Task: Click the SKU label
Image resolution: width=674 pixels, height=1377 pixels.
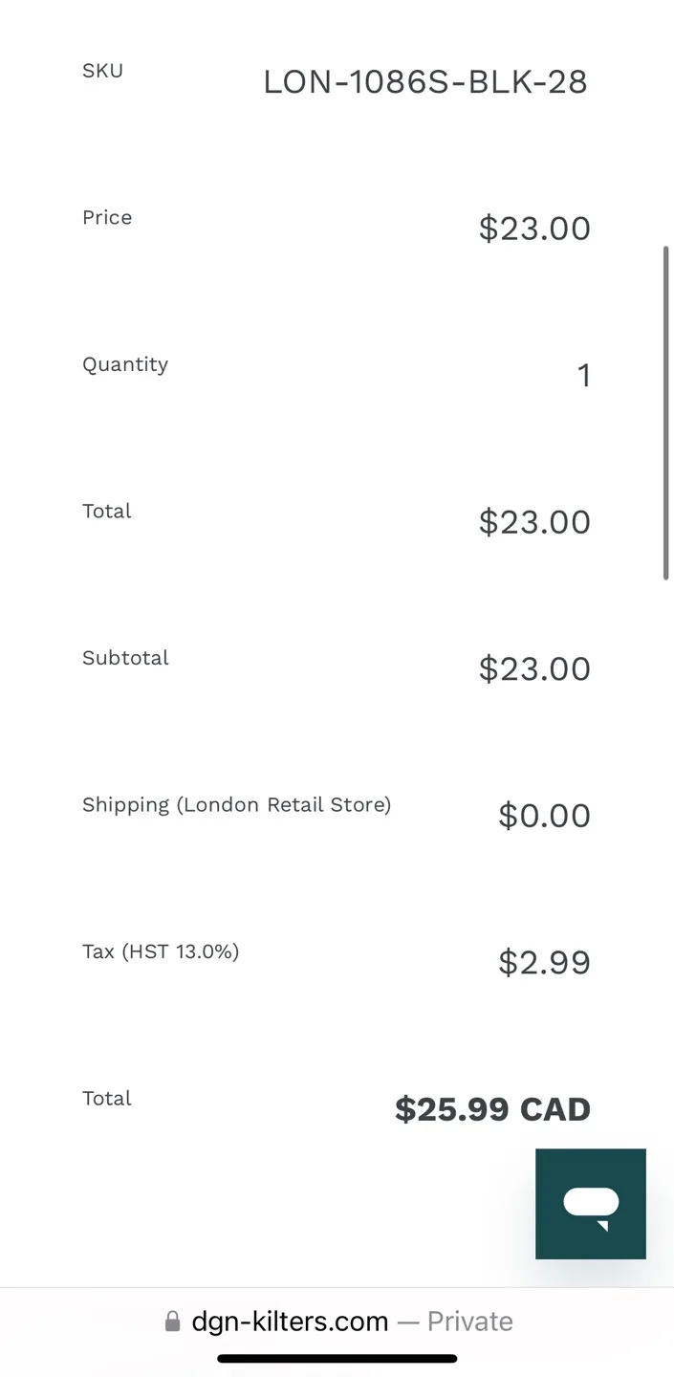Action: click(102, 71)
